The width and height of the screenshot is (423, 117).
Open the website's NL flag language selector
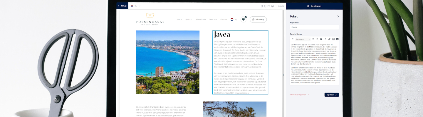click(234, 20)
